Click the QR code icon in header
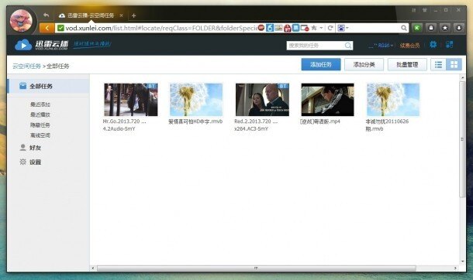The image size is (473, 280). 450,45
